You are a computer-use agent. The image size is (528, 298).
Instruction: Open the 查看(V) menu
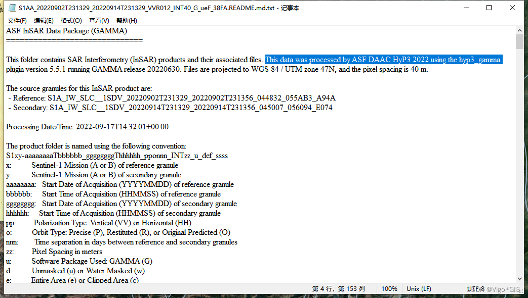[x=98, y=21]
